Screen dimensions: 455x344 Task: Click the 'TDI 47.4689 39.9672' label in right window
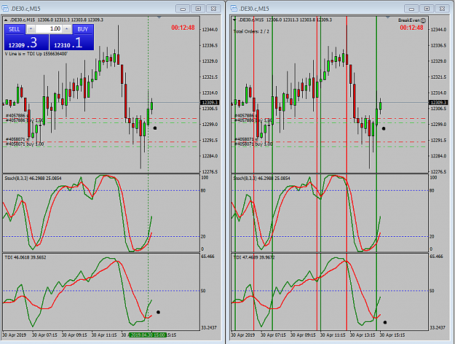click(x=254, y=257)
